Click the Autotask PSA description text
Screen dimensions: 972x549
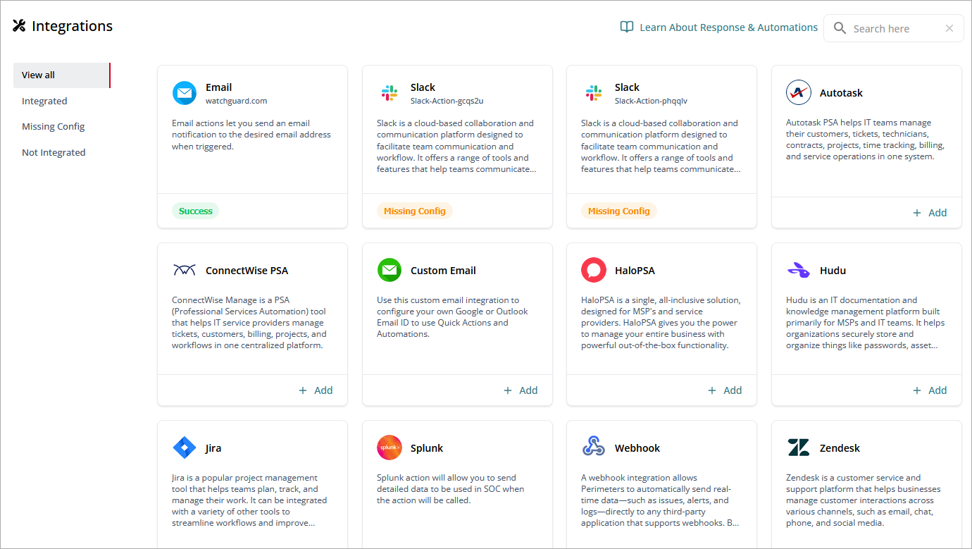coord(865,140)
